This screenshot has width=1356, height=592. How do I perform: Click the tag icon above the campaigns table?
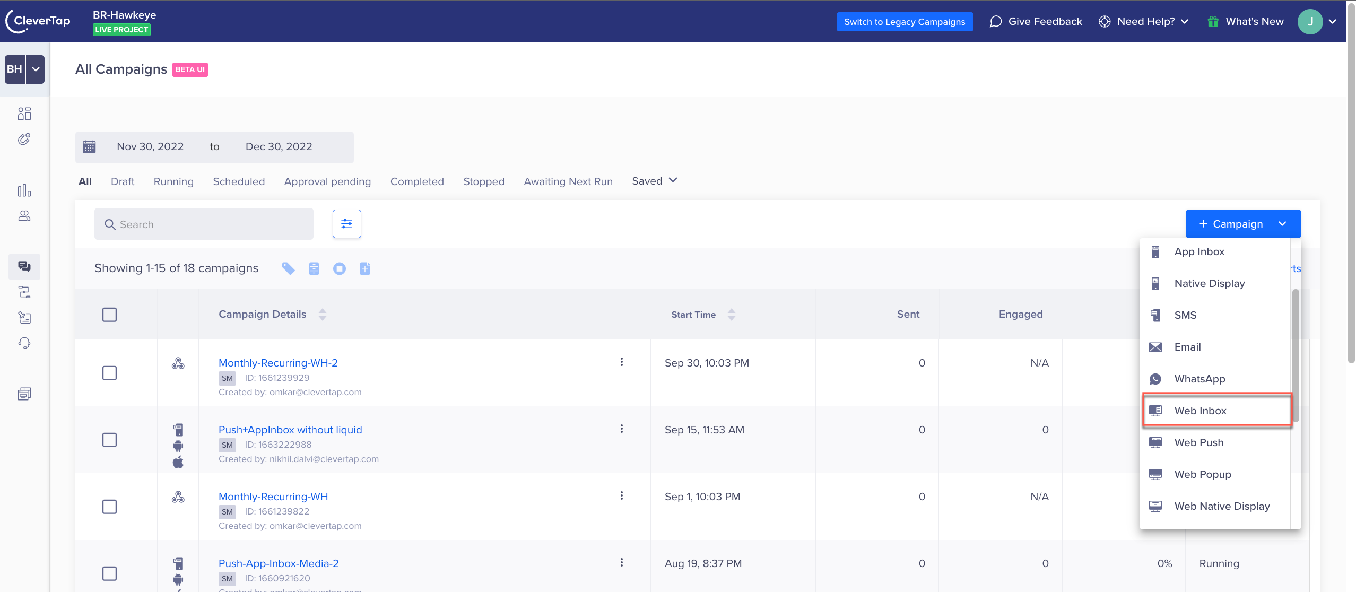coord(288,269)
